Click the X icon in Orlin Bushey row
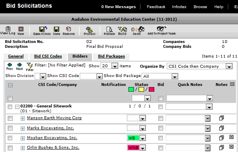Viewport: 238px width, 152px height. click(231, 147)
